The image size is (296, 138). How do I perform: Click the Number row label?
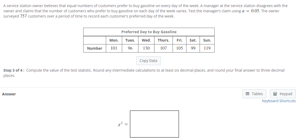(x=95, y=48)
